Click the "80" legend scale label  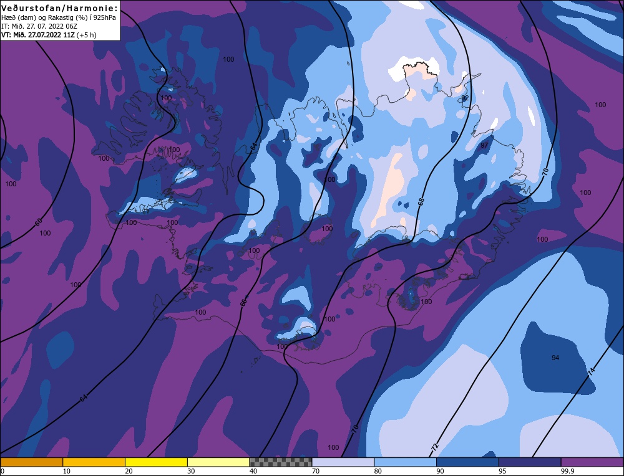point(378,471)
